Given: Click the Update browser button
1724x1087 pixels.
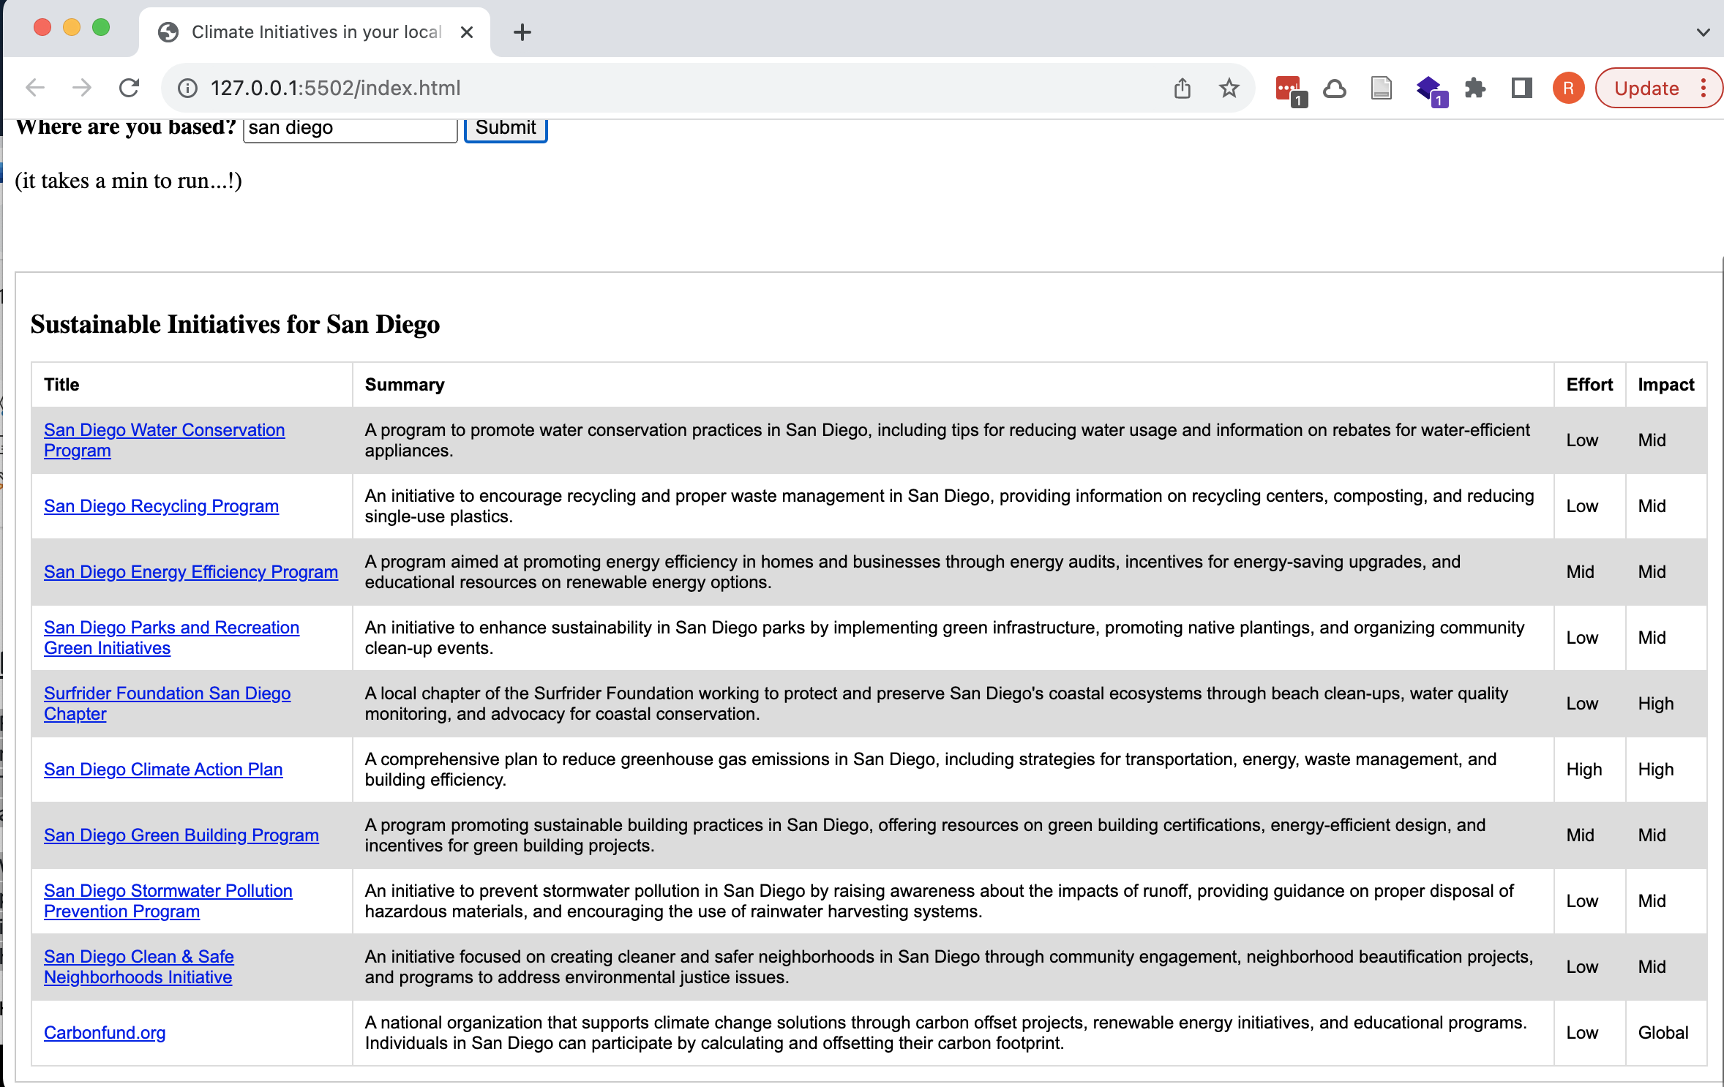Looking at the screenshot, I should pos(1646,88).
